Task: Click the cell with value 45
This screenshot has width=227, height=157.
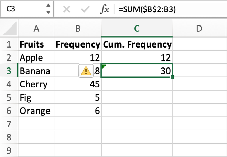Action: coord(78,84)
